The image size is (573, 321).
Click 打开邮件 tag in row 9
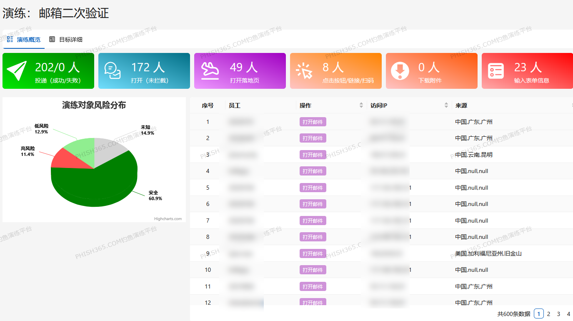tap(313, 253)
